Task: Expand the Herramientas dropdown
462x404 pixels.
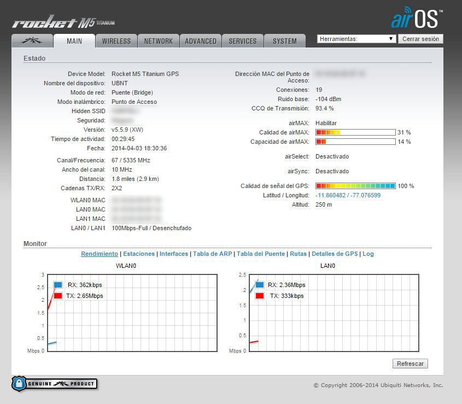Action: [x=356, y=39]
